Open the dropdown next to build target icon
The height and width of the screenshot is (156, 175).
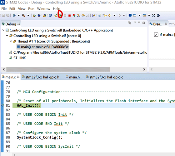(19, 15)
